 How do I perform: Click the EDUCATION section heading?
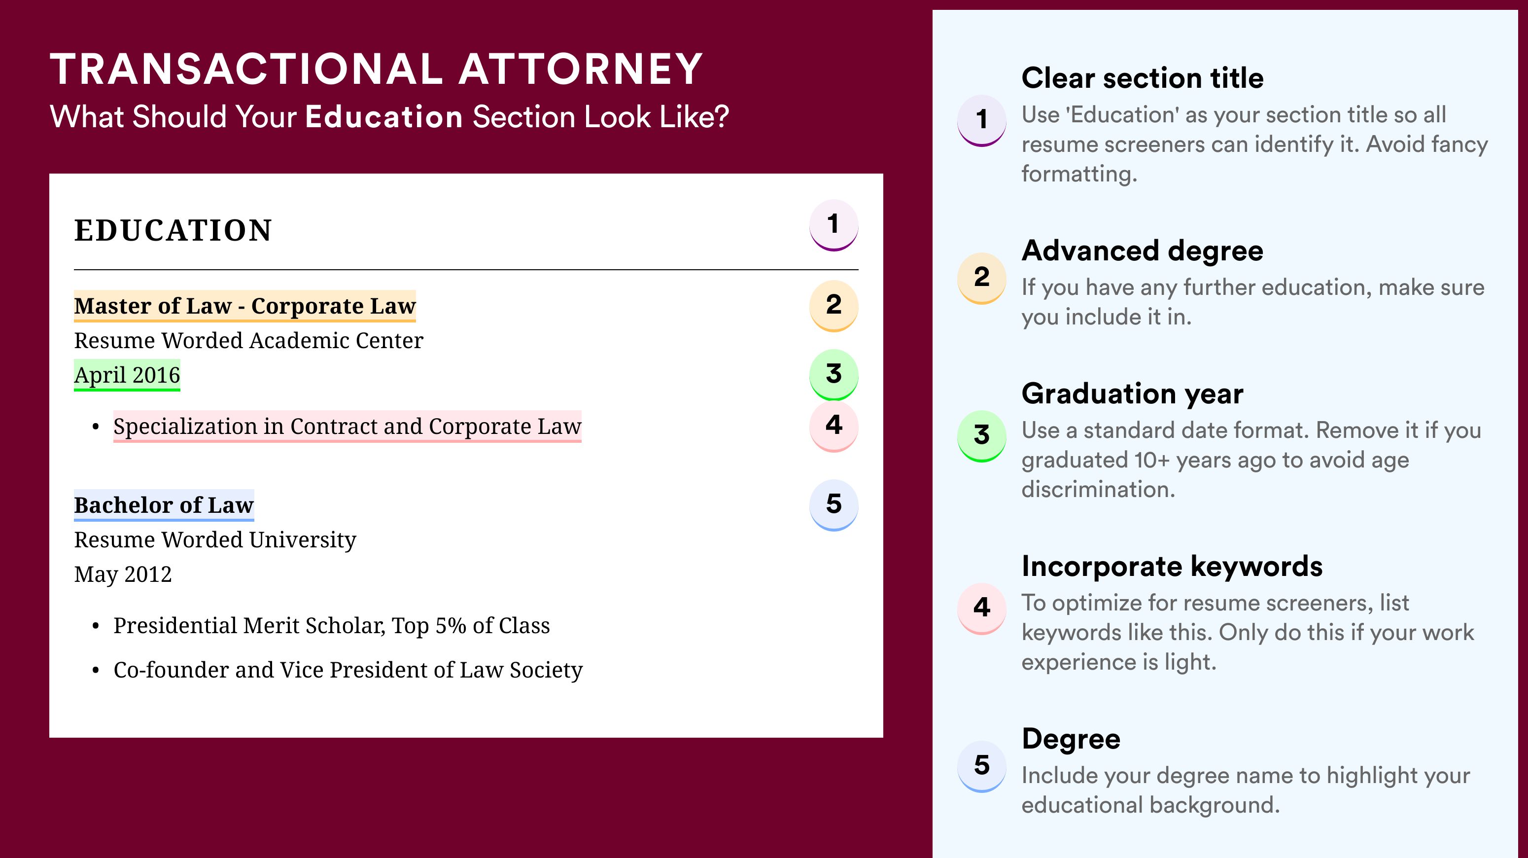pos(173,230)
